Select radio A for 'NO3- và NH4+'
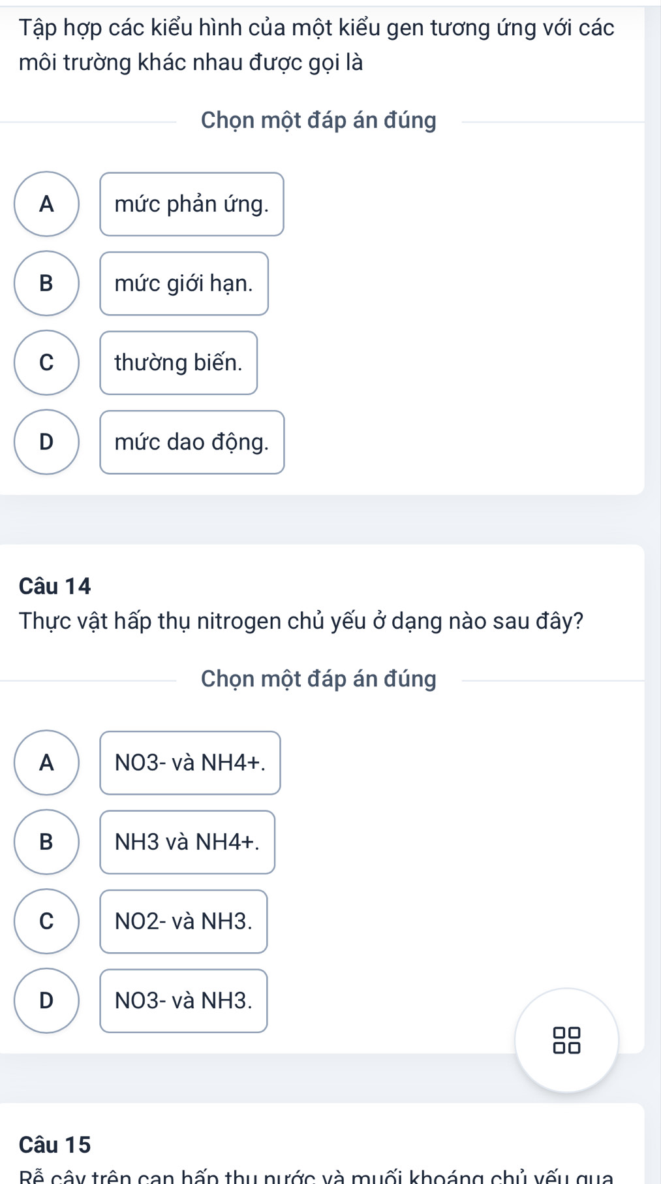 pos(46,762)
